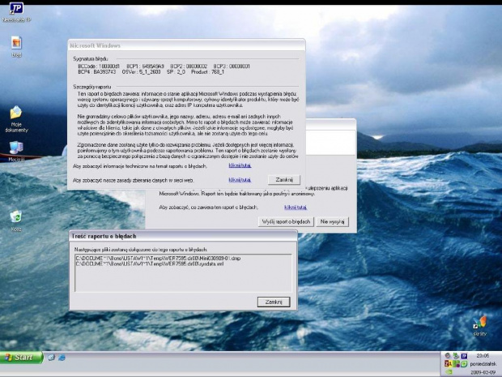Click the date 2009-03-09 in the tray

[x=483, y=372]
